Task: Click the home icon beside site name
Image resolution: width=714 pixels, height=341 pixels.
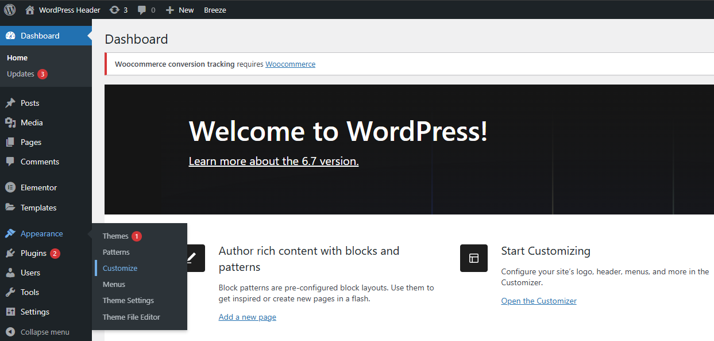Action: pyautogui.click(x=30, y=10)
